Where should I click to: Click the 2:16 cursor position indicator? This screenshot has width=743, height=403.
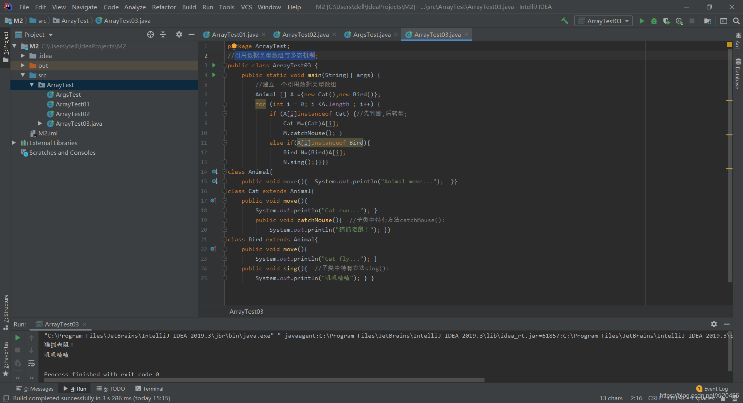tap(636, 398)
